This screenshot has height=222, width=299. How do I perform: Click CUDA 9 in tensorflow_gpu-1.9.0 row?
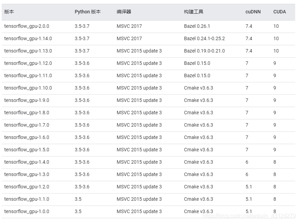(275, 101)
